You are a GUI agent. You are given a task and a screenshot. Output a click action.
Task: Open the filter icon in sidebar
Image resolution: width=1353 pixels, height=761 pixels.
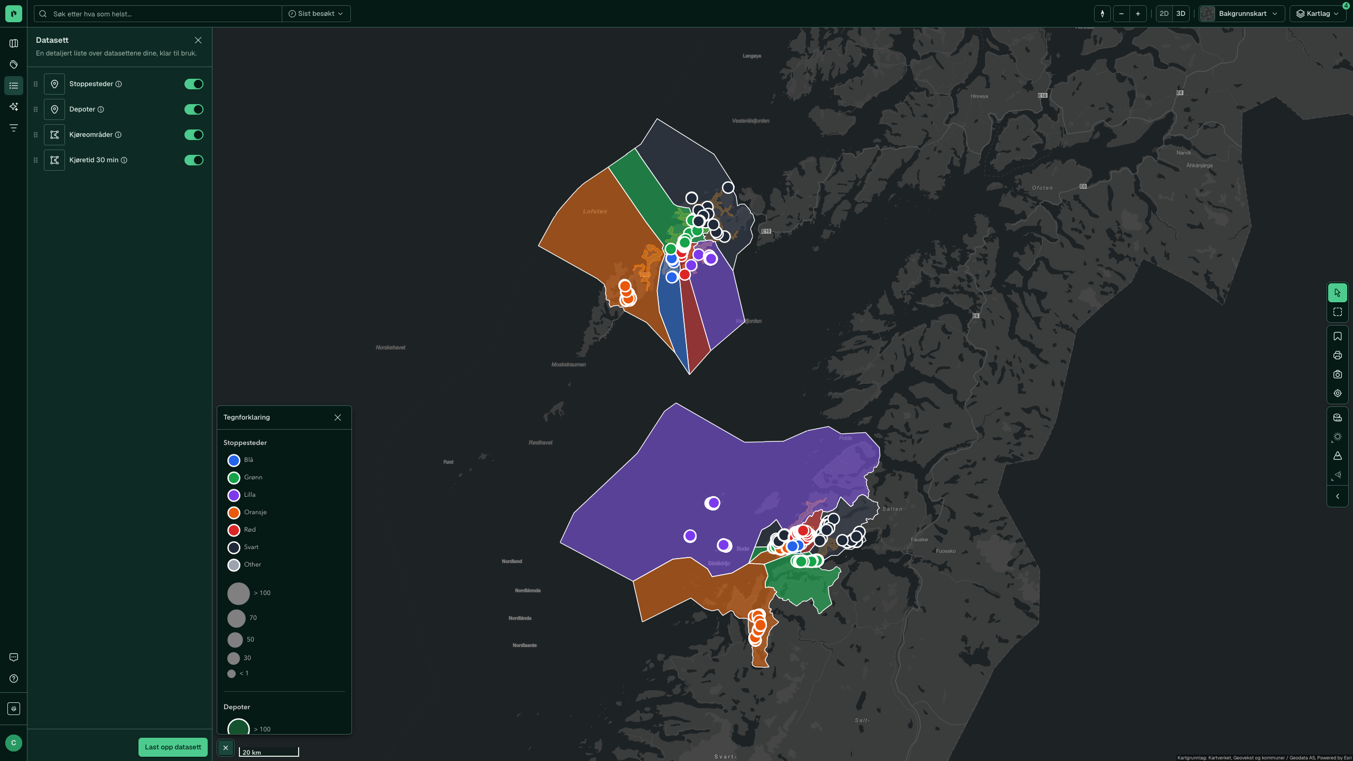coord(14,128)
